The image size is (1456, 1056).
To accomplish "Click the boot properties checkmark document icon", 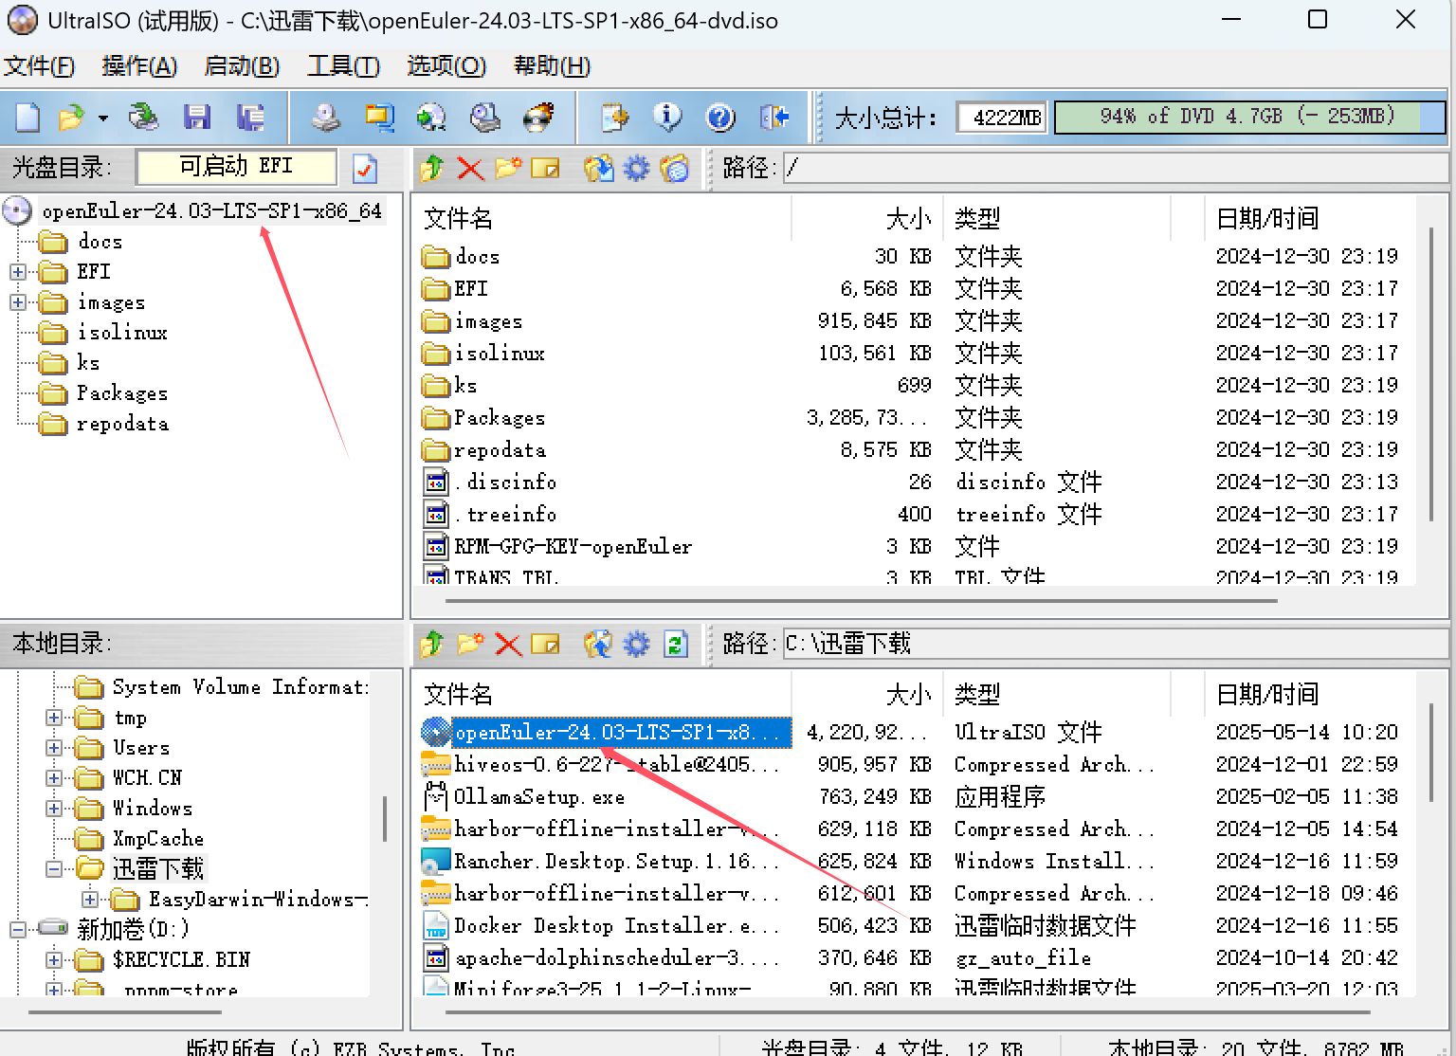I will tap(365, 169).
